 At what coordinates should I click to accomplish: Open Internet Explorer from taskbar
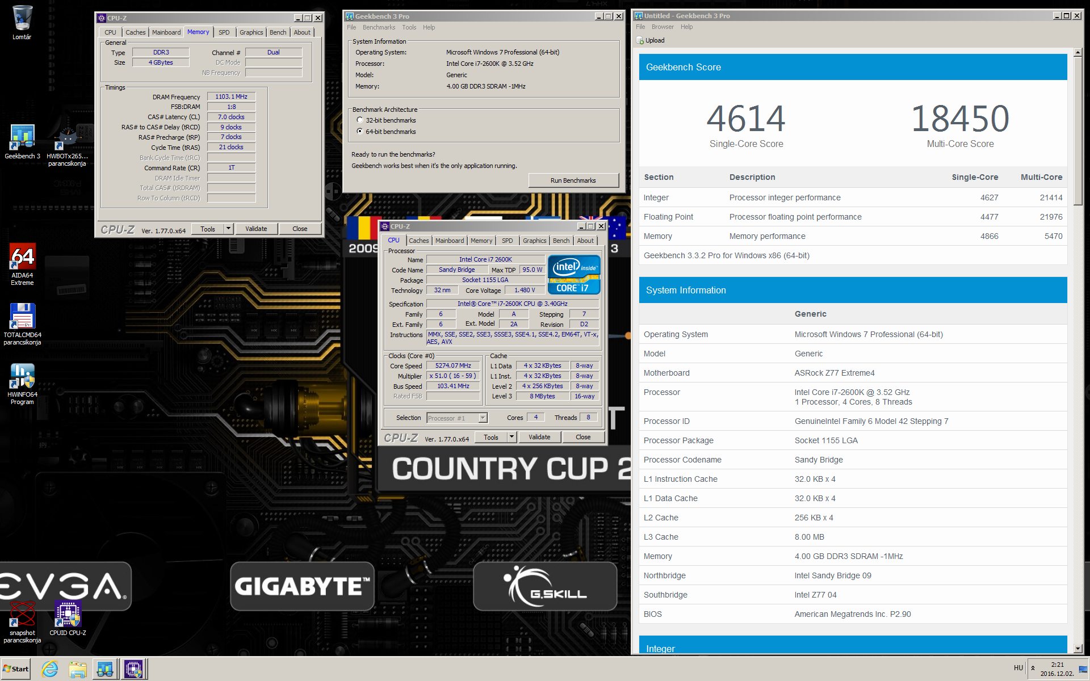point(50,669)
